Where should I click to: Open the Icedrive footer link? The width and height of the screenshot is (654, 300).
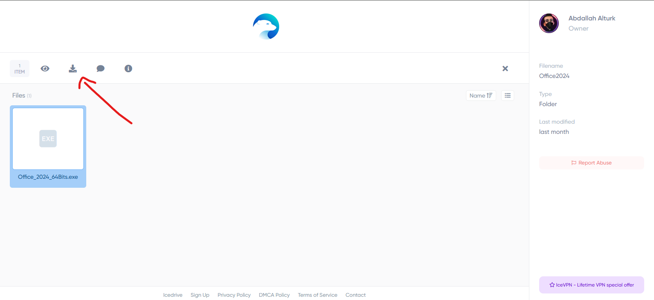point(172,295)
